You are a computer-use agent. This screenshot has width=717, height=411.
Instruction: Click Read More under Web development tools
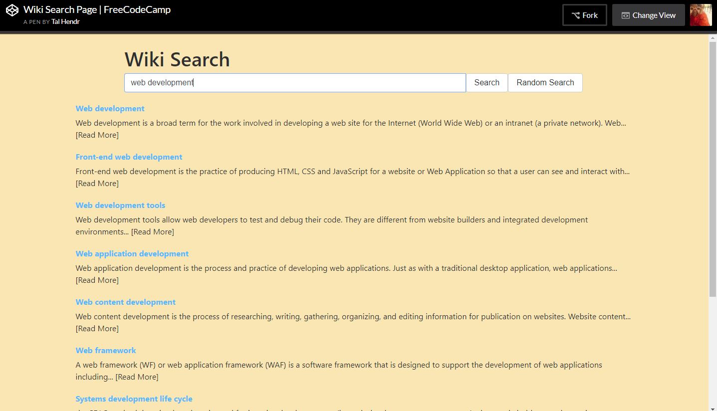pyautogui.click(x=153, y=232)
